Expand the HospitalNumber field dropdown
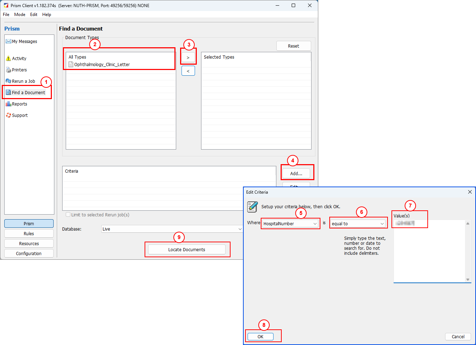The height and width of the screenshot is (345, 476). click(x=315, y=224)
